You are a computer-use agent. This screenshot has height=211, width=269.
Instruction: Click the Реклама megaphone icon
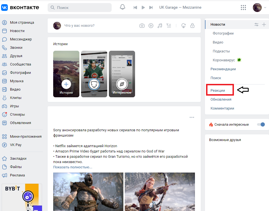(4, 175)
